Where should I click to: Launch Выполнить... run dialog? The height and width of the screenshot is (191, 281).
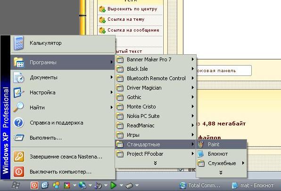click(63, 138)
